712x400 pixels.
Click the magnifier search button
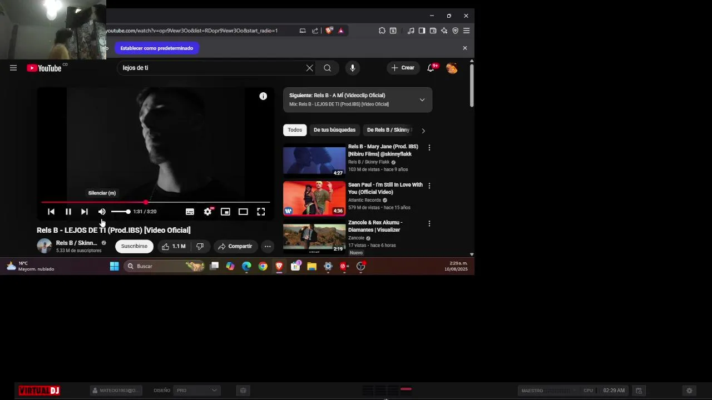[327, 68]
